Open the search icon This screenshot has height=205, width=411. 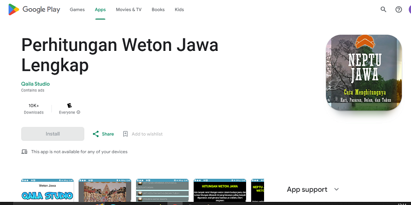[x=383, y=10]
